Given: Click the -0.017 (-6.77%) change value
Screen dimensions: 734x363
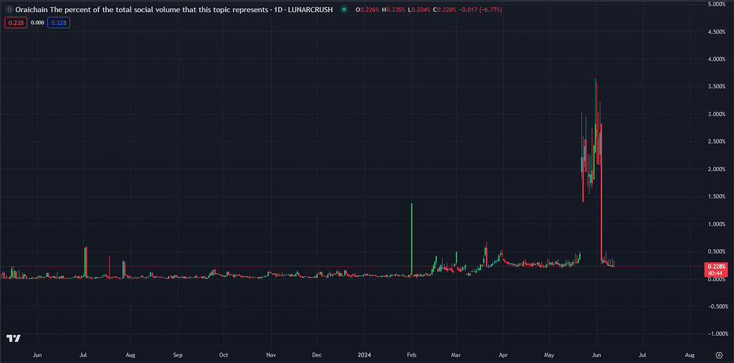Looking at the screenshot, I should coord(481,9).
